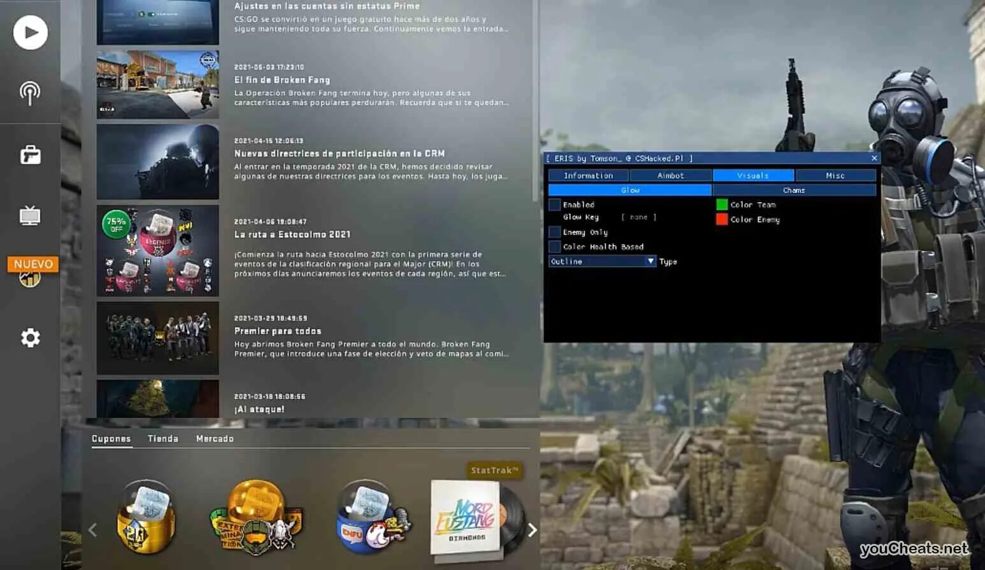Image resolution: width=985 pixels, height=570 pixels.
Task: Toggle the Glow Enabled checkbox
Action: [x=554, y=205]
